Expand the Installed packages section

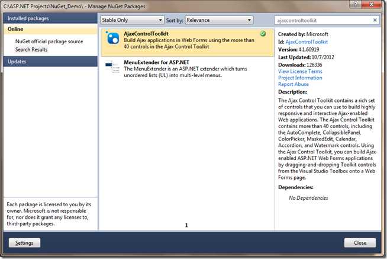[x=50, y=18]
